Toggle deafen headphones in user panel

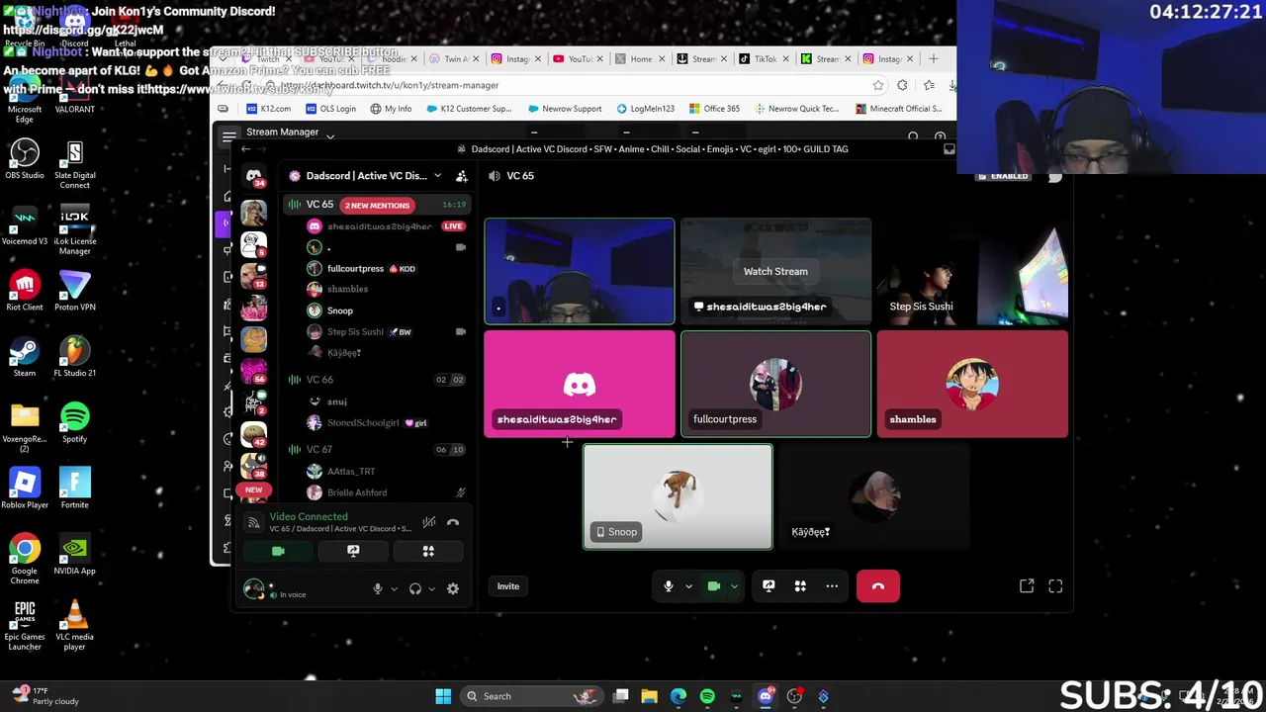click(x=415, y=588)
